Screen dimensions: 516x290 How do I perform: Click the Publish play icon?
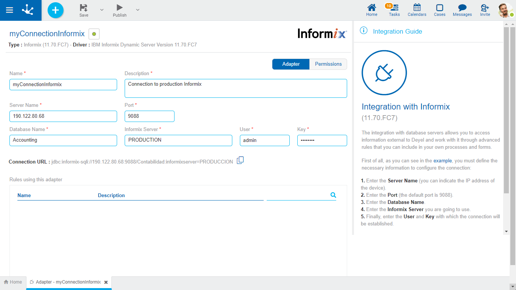click(x=119, y=8)
